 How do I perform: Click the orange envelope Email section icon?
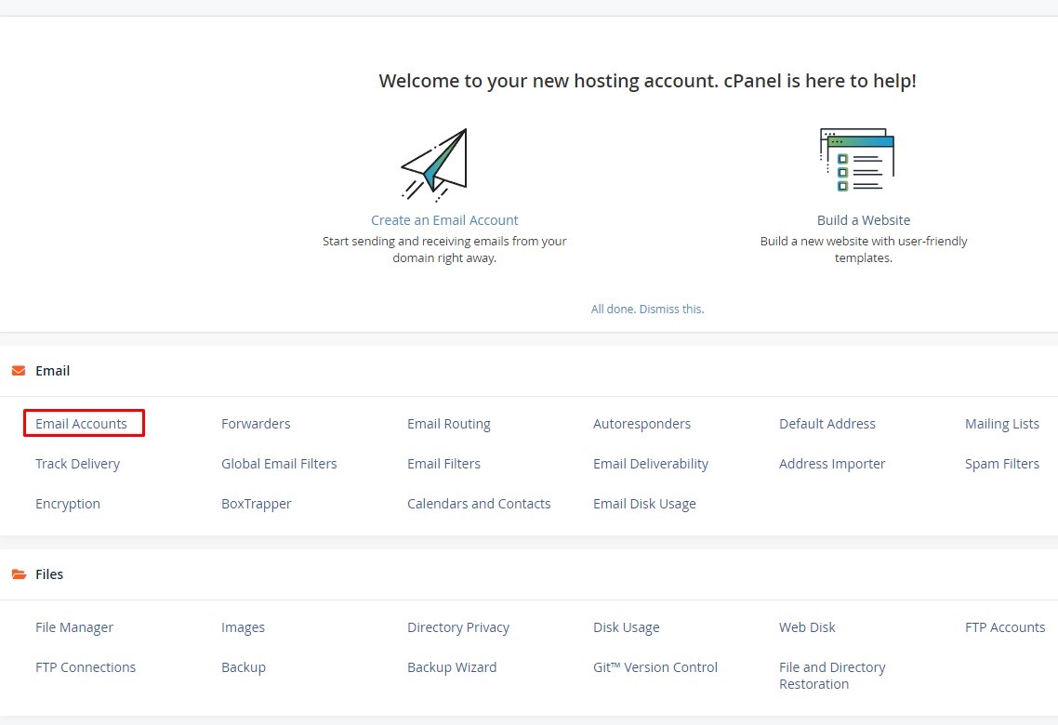19,371
